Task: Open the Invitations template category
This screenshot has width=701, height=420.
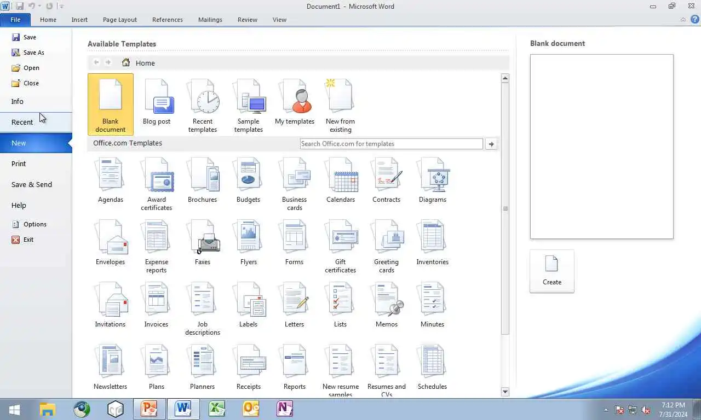Action: (111, 305)
